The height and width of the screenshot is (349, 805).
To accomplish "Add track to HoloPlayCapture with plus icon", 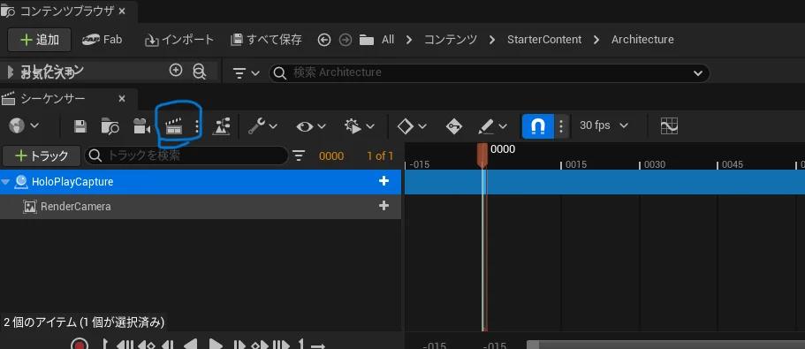I will (384, 181).
